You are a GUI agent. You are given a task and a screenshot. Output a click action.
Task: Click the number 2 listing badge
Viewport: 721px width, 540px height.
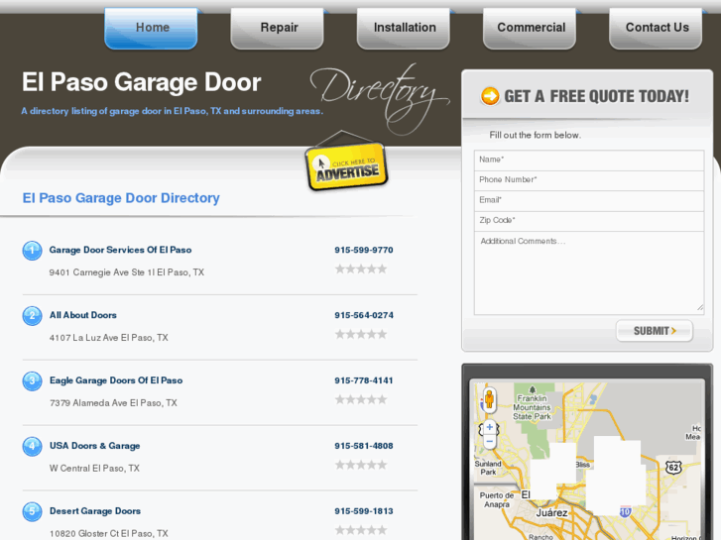(x=32, y=316)
